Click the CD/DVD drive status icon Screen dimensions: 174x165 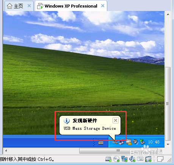116,159
